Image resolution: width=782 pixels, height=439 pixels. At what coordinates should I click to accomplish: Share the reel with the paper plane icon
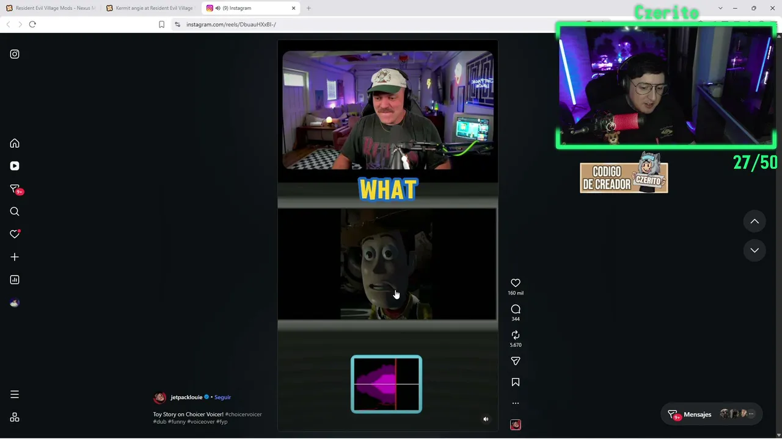(516, 361)
